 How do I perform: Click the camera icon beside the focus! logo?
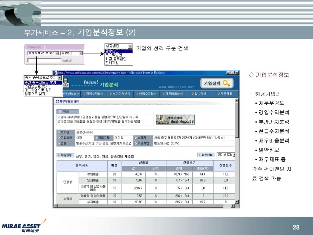click(66, 84)
